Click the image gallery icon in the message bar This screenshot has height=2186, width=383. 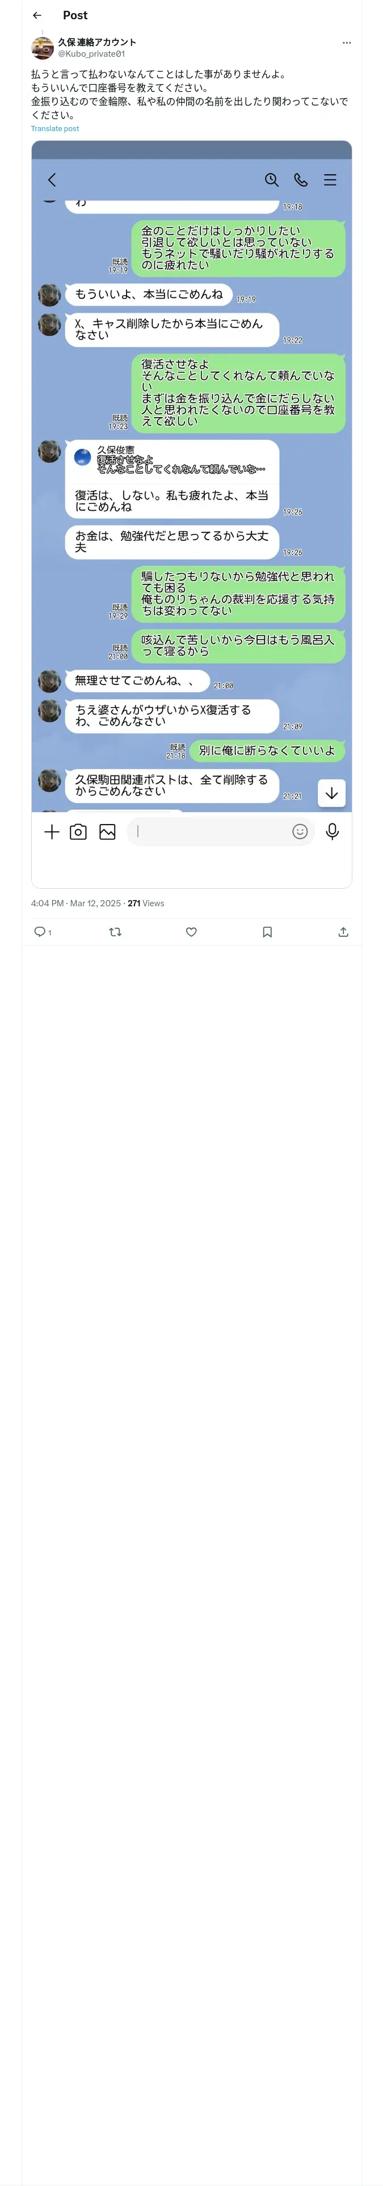point(107,831)
